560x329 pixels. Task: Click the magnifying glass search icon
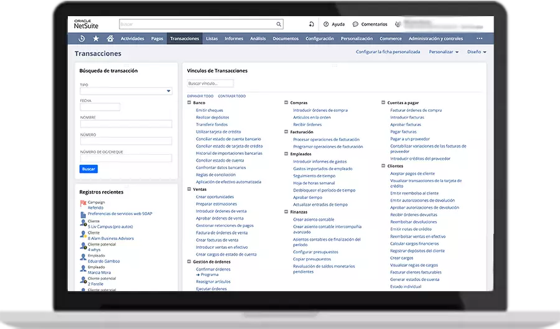tap(278, 24)
